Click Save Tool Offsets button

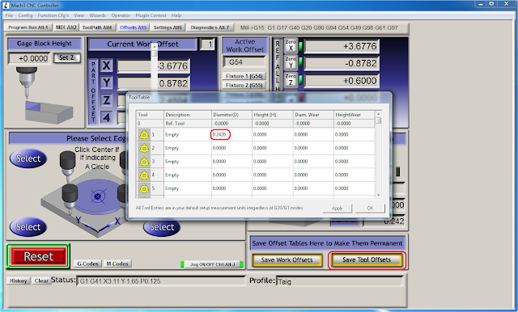[x=367, y=260]
